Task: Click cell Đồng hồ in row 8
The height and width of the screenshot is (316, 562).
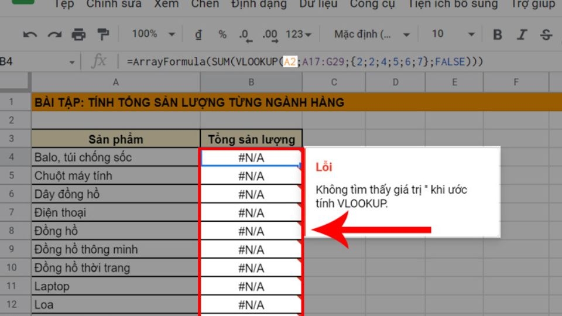Action: coord(116,231)
